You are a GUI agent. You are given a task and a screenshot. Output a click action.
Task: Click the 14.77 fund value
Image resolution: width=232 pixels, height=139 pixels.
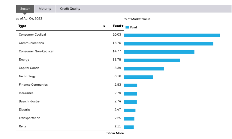[117, 51]
